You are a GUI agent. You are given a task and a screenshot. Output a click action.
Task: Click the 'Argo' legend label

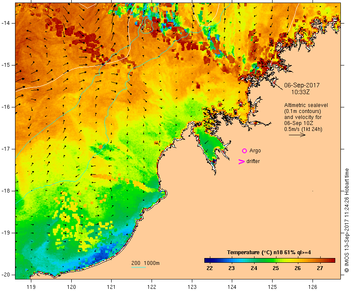coord(255,151)
